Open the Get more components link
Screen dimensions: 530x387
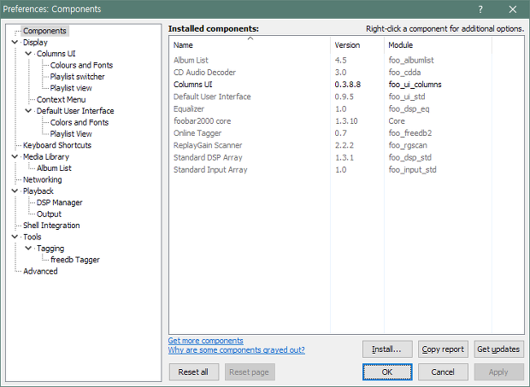pos(205,340)
